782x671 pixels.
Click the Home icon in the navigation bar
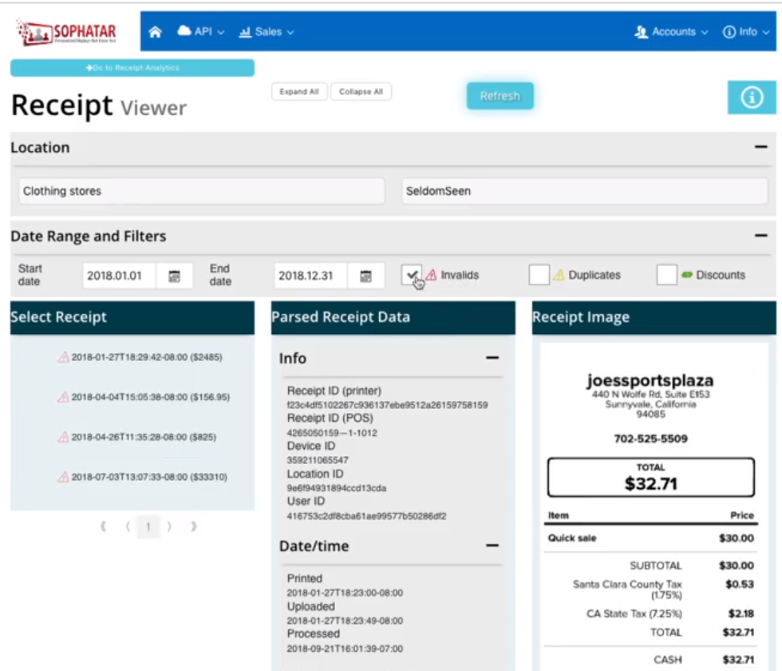pos(155,31)
